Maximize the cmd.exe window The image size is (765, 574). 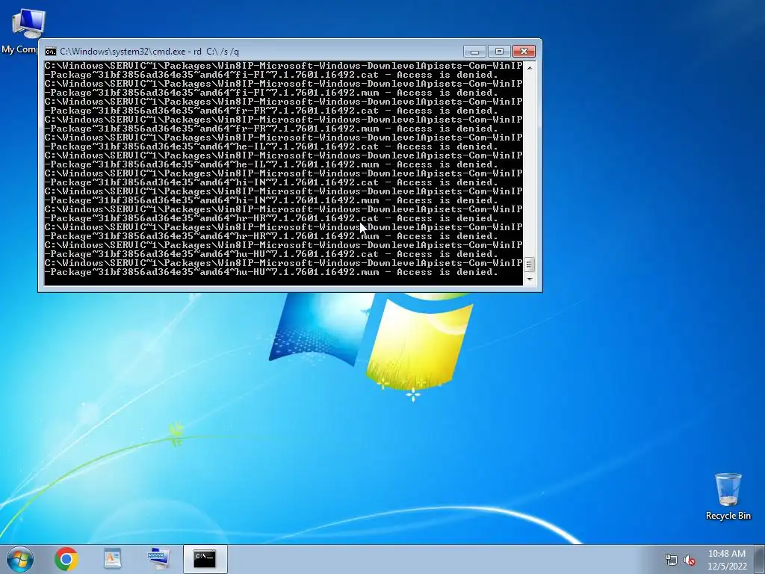[x=499, y=52]
